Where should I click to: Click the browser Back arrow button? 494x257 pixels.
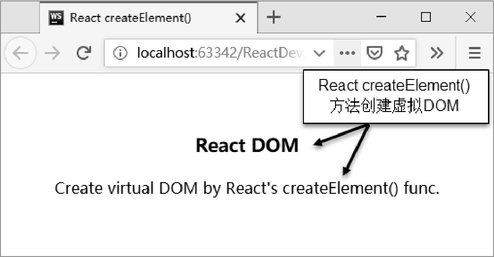pyautogui.click(x=20, y=53)
